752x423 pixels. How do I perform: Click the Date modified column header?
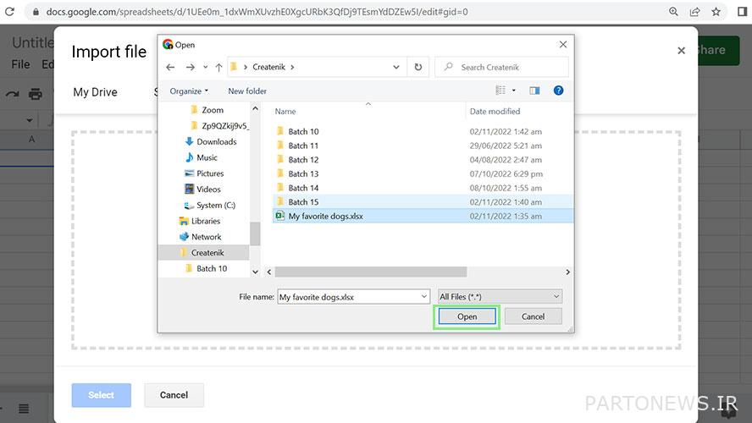click(x=495, y=111)
